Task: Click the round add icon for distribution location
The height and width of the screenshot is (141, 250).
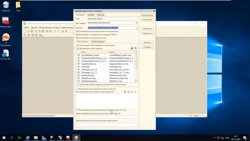Action: point(125,92)
